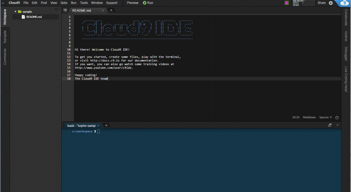This screenshot has width=351, height=192.
Task: Click the Share button
Action: 322,3
